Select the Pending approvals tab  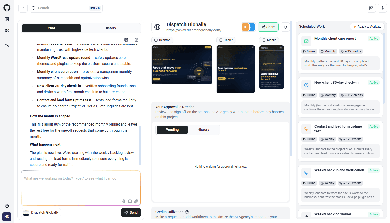pyautogui.click(x=172, y=130)
